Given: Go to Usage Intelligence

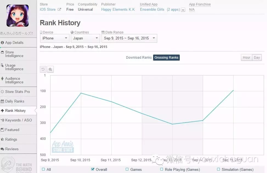Looking at the screenshot, I should coord(18,67).
